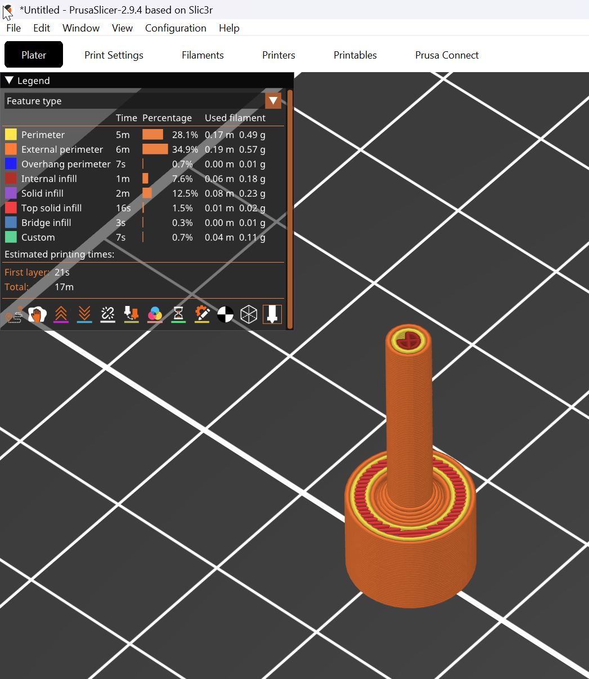Image resolution: width=589 pixels, height=679 pixels.
Task: Click the 'Total:' label
Action: point(16,287)
